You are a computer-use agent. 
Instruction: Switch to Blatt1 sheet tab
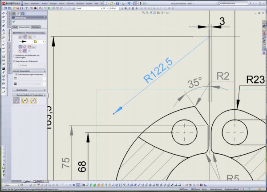pyautogui.click(x=28, y=181)
